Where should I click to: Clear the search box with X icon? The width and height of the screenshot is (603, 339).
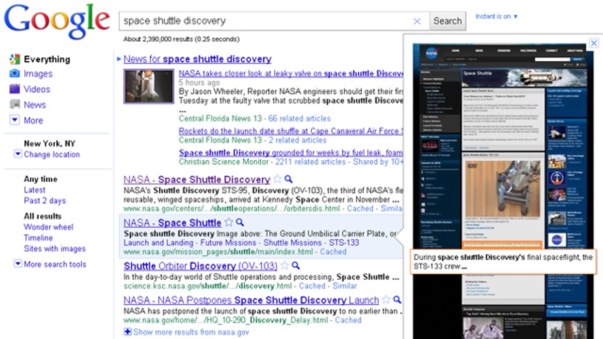point(417,21)
